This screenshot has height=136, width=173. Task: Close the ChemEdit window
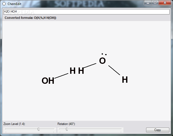tap(165, 3)
